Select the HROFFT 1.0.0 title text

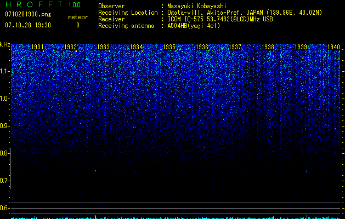coord(43,4)
